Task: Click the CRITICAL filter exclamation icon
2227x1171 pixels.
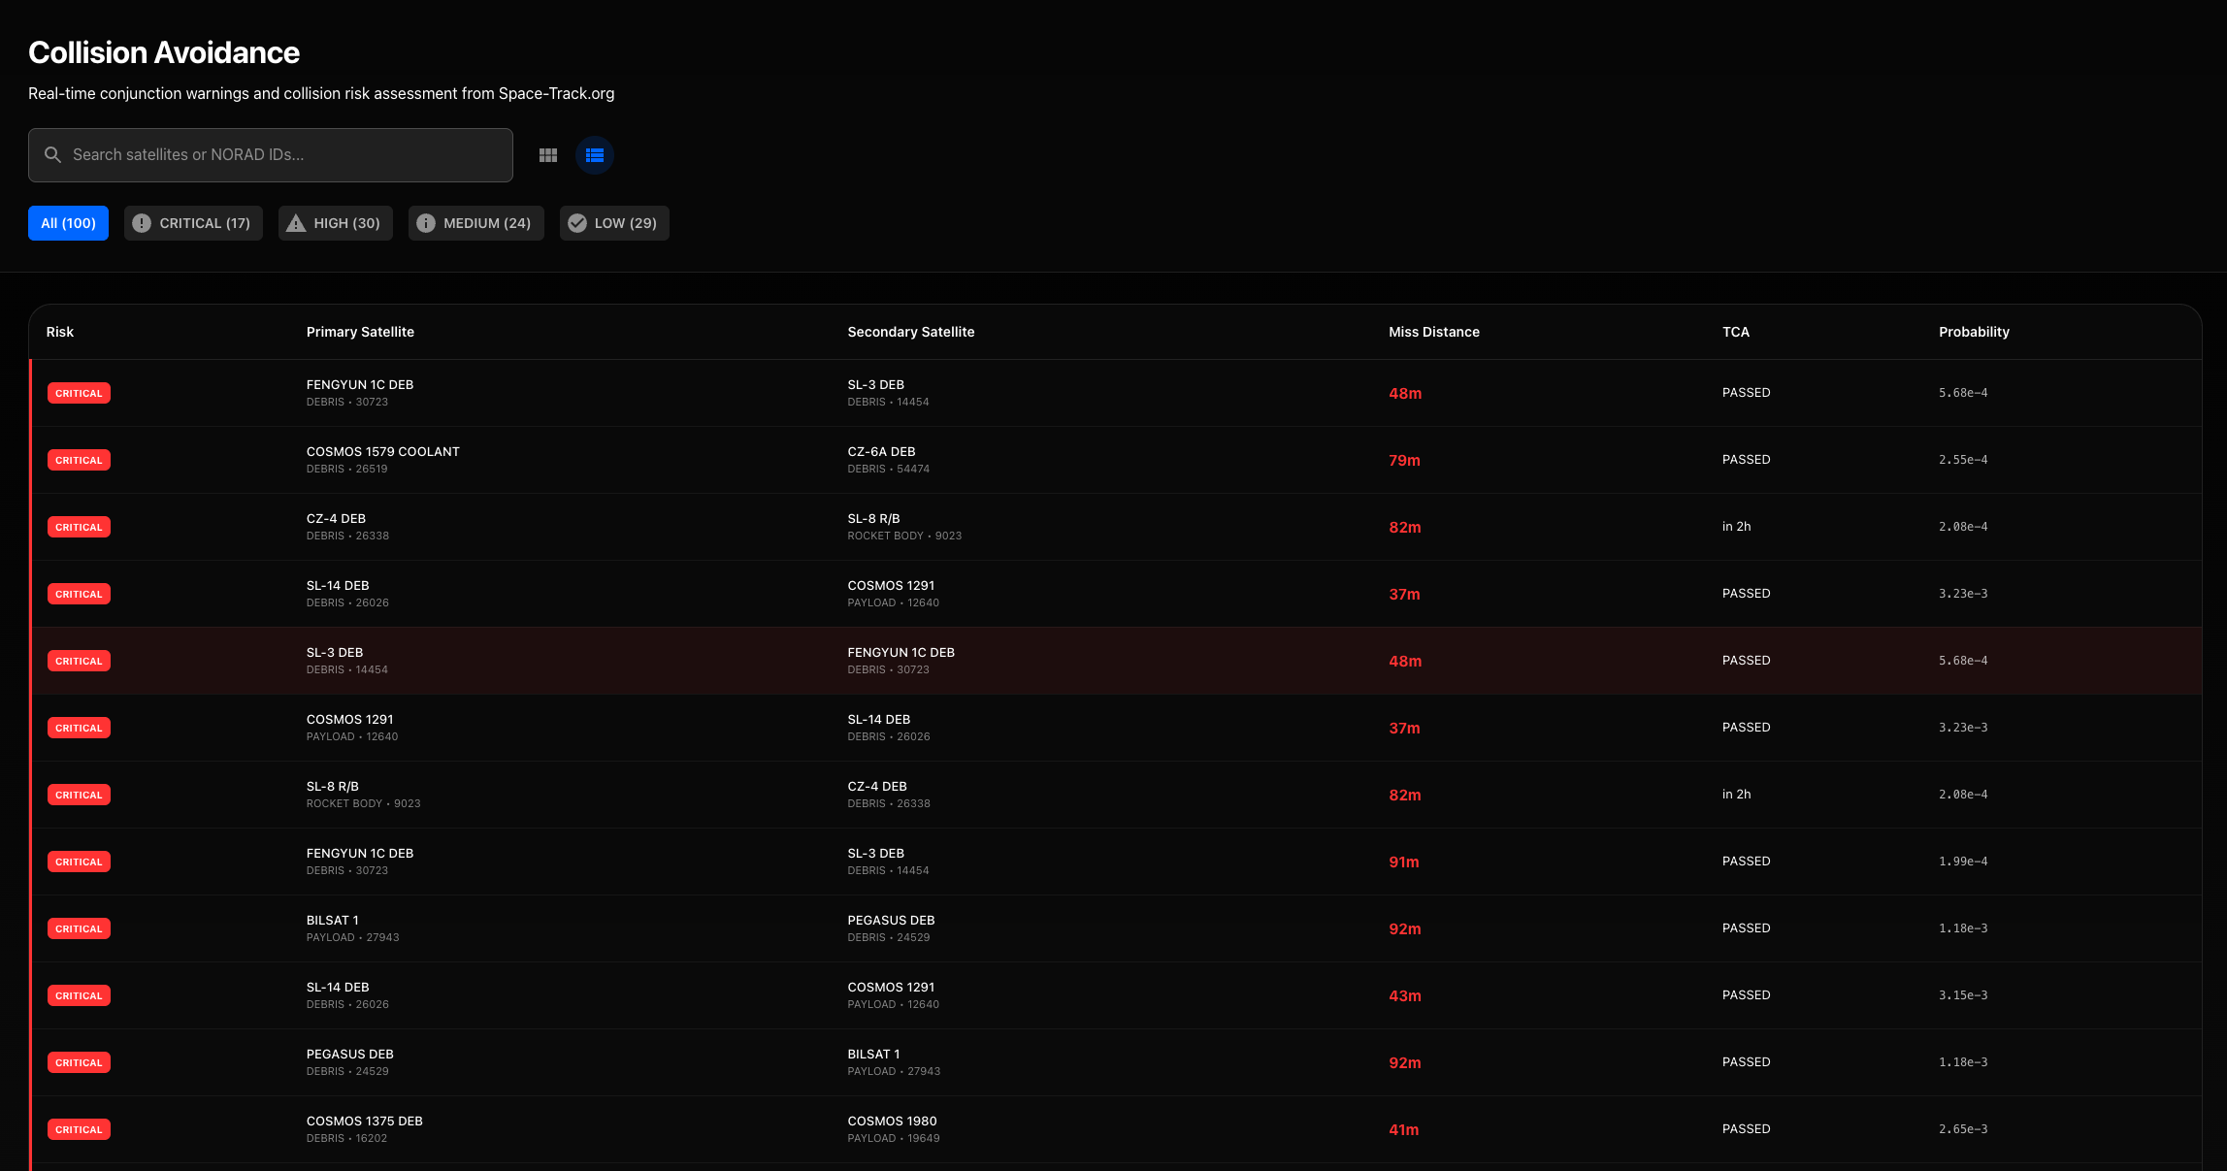Action: [142, 223]
